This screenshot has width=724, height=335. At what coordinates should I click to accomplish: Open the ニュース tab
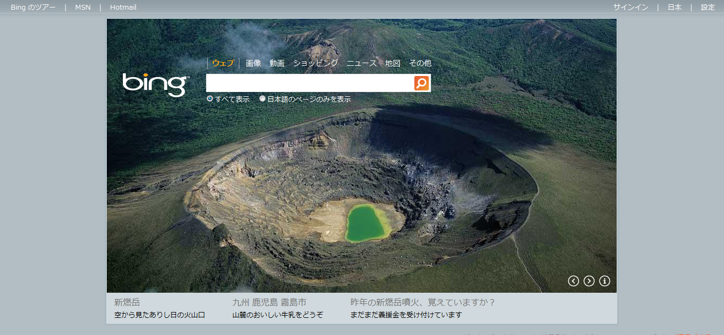point(362,63)
